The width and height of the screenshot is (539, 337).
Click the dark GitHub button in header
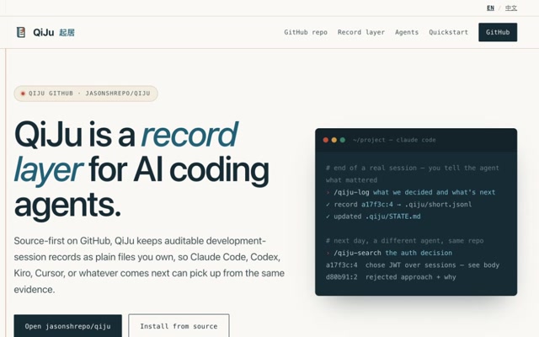498,32
